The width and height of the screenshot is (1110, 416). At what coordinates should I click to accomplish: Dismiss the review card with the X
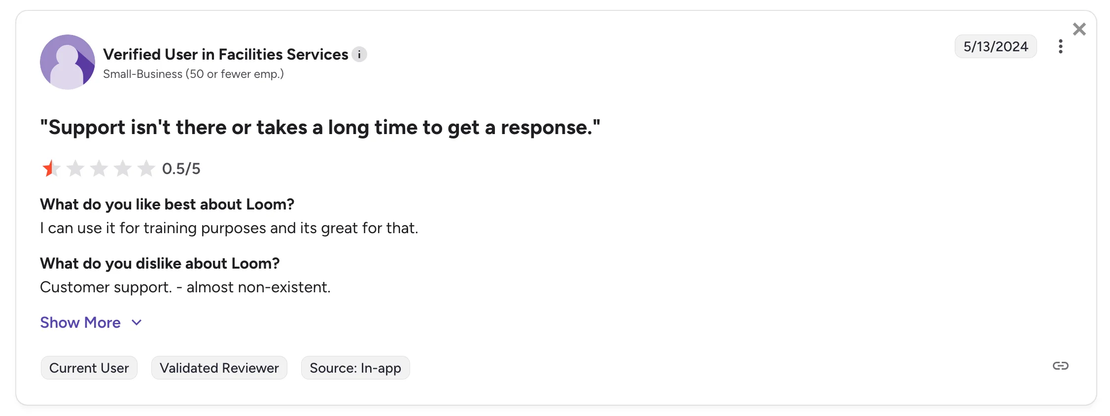(x=1079, y=29)
